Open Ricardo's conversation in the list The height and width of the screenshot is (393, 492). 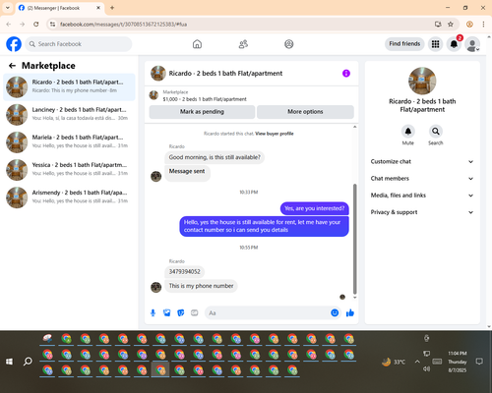(x=69, y=87)
